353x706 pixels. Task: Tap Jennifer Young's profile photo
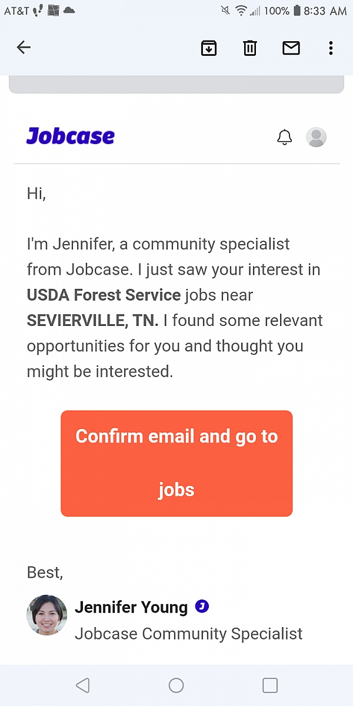tap(46, 615)
